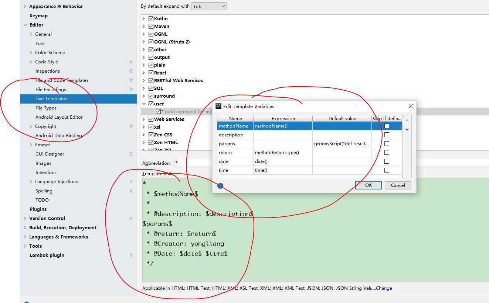This screenshot has width=489, height=303.
Task: Expand the General node under Editor
Action: (x=31, y=34)
